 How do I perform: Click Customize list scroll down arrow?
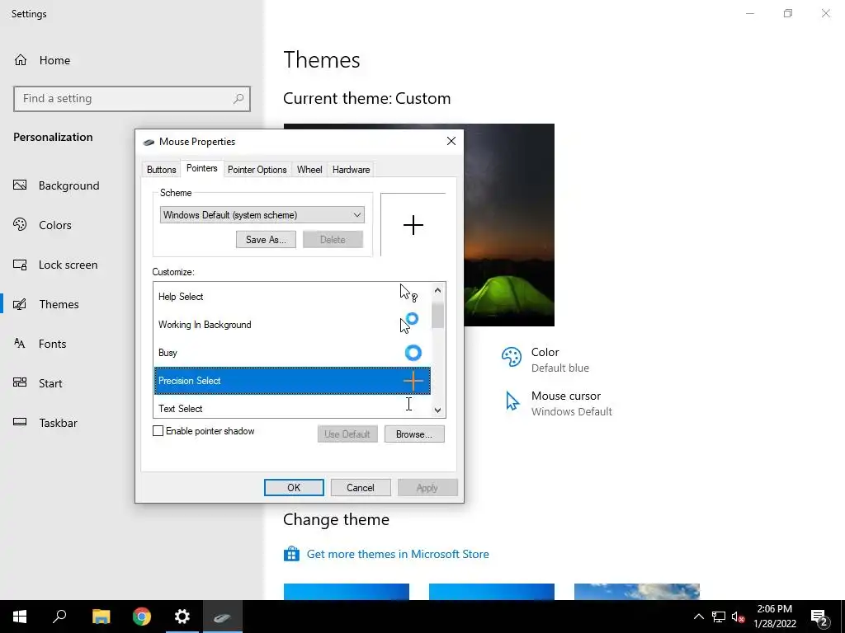point(437,410)
